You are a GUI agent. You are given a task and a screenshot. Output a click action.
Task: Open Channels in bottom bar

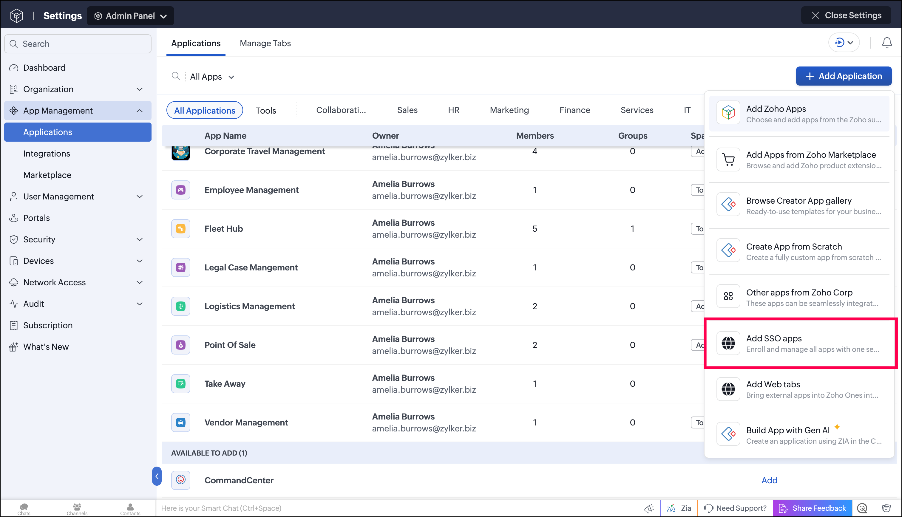(x=77, y=509)
